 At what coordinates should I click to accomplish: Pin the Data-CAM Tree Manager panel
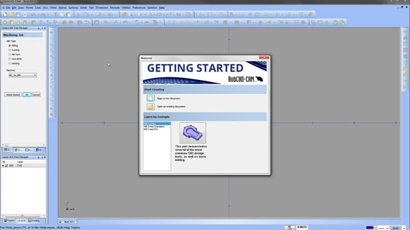tap(38, 28)
